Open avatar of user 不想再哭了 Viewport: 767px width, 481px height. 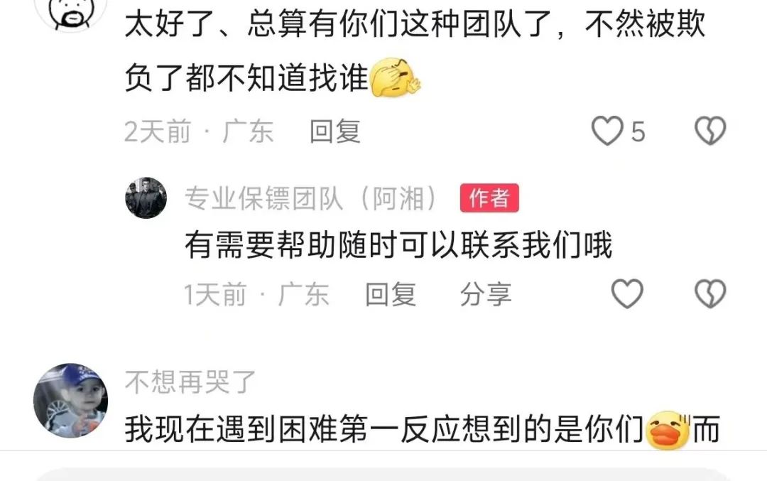coord(70,400)
